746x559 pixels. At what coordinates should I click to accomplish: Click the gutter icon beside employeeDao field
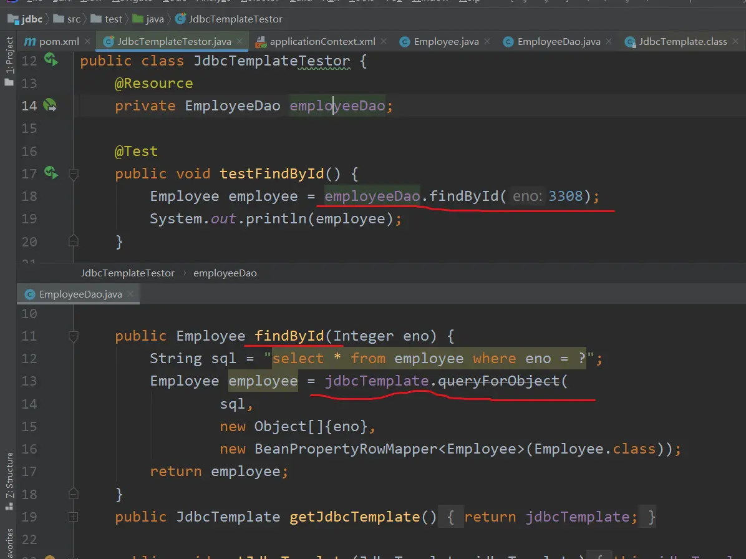click(50, 105)
